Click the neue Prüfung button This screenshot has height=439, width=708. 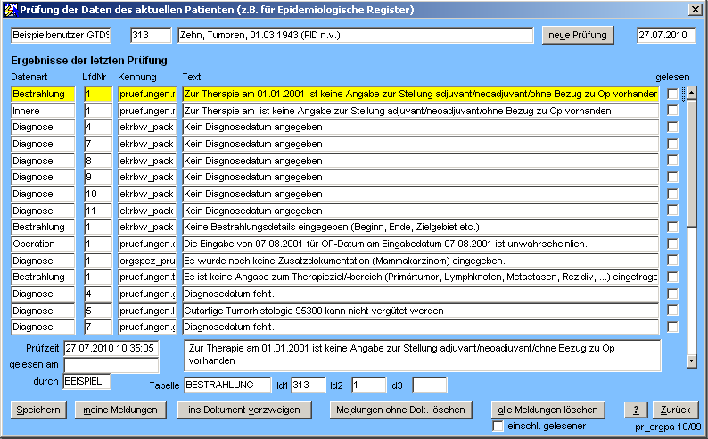(578, 35)
